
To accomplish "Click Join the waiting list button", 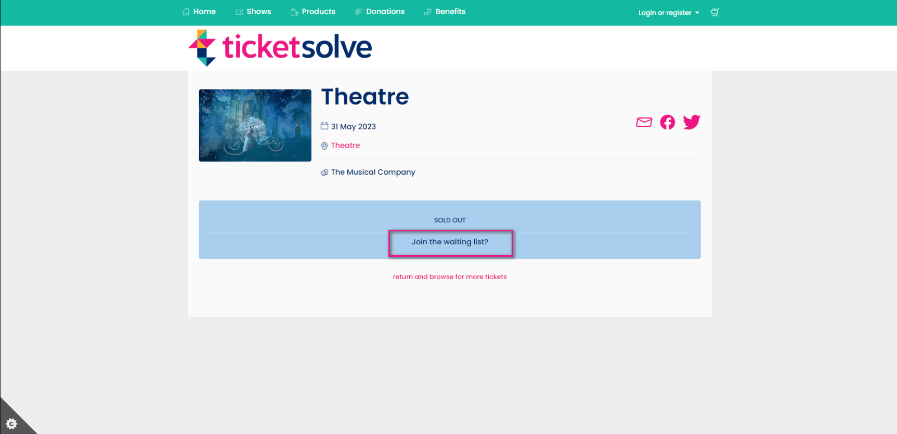I will [450, 242].
